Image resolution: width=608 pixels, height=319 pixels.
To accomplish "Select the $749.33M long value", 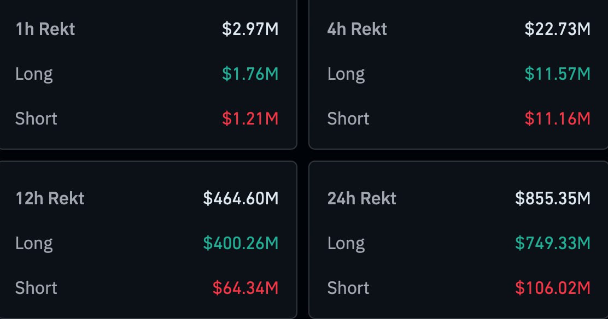I will 553,243.
